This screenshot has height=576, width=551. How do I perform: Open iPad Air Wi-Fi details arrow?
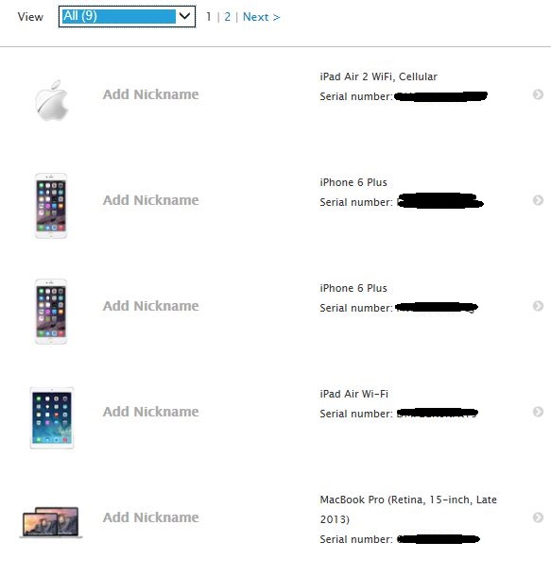(x=538, y=412)
